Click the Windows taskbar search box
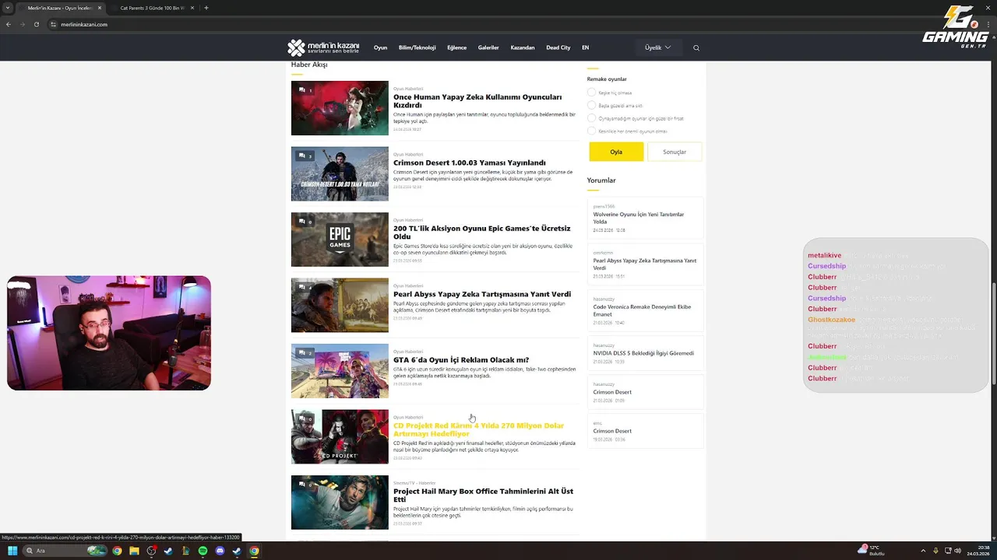 (64, 551)
